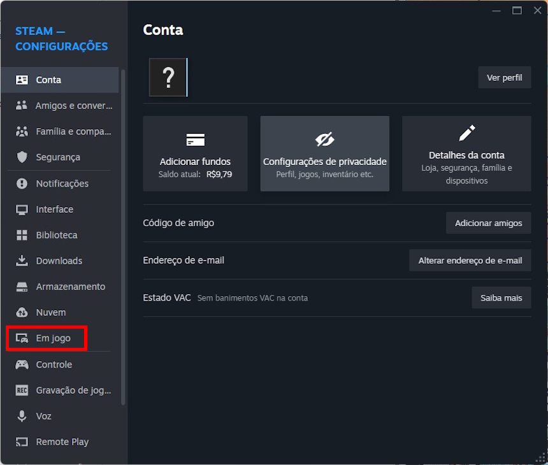
Task: Open Voz microphone settings
Action: pos(41,416)
